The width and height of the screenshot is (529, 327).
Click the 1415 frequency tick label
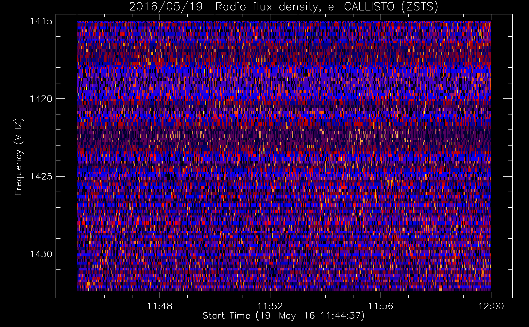click(x=41, y=21)
